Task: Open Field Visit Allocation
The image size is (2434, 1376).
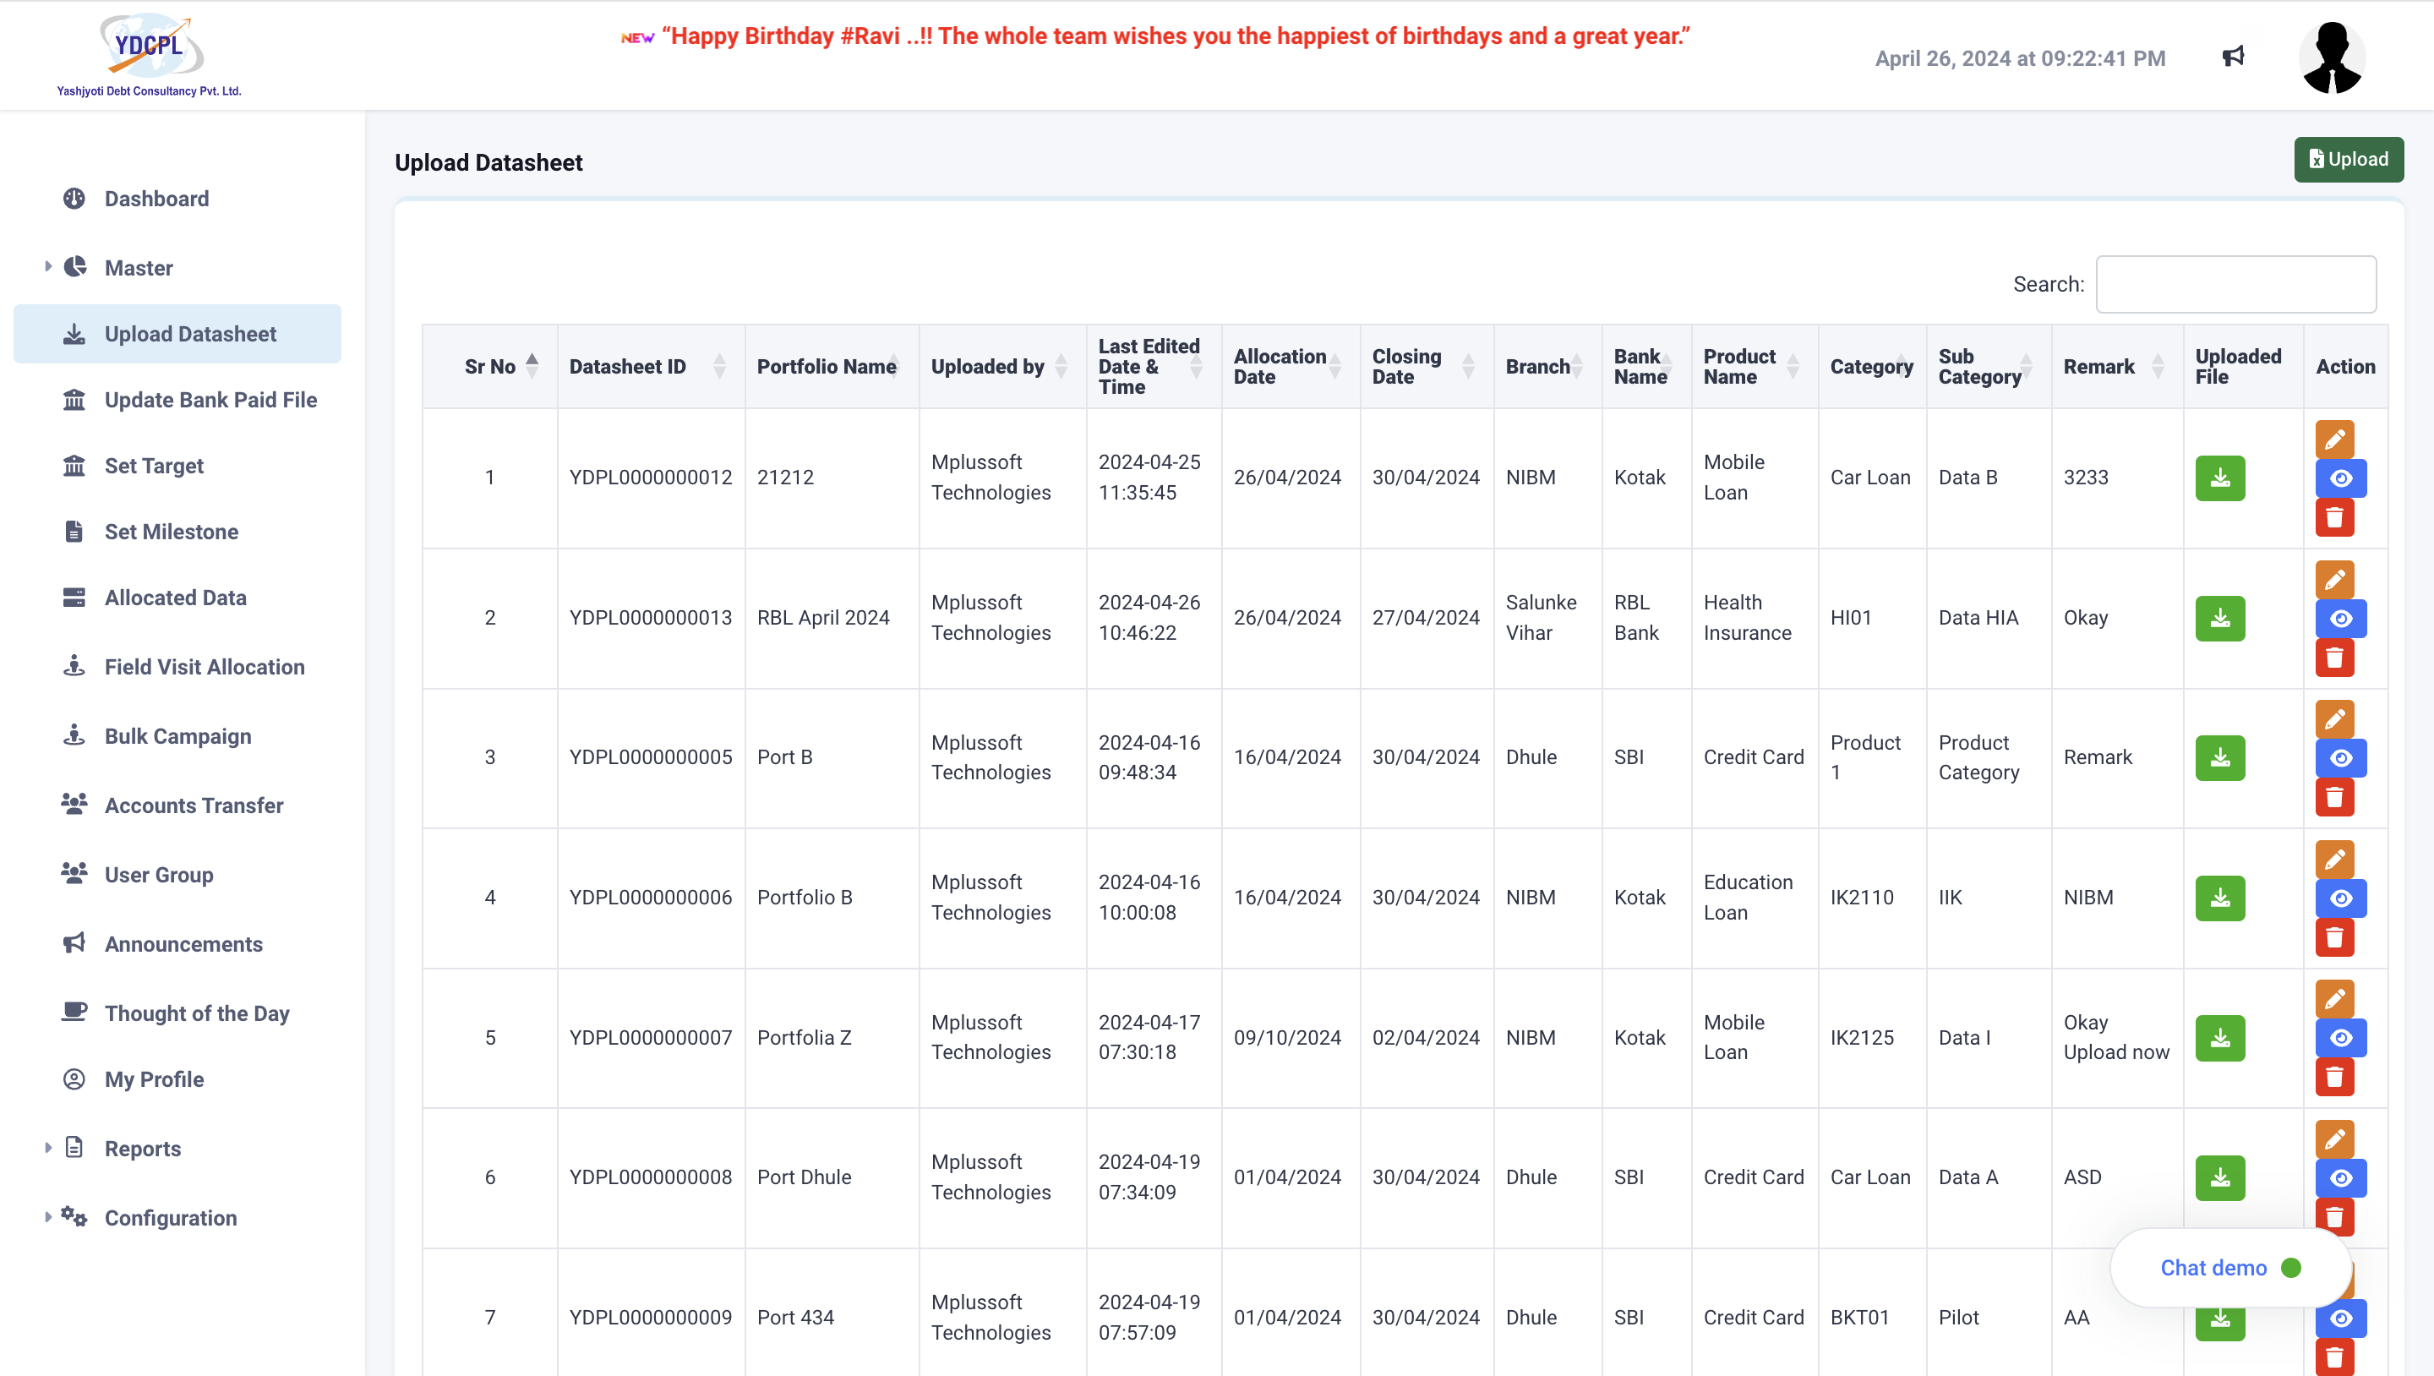Action: pos(204,667)
